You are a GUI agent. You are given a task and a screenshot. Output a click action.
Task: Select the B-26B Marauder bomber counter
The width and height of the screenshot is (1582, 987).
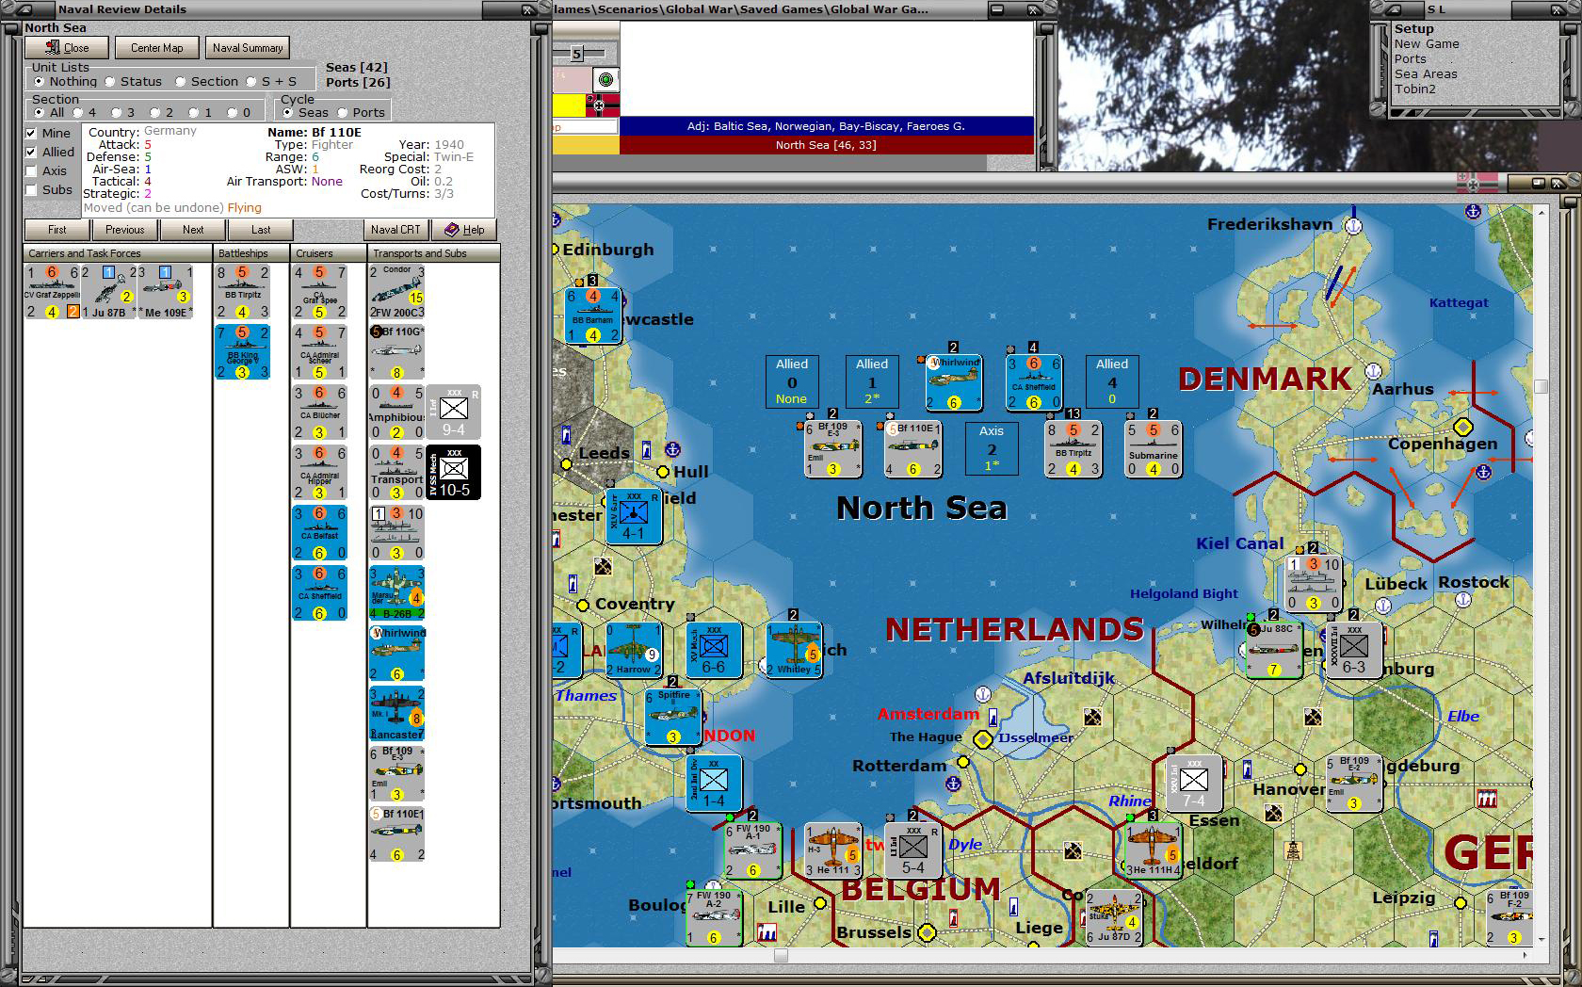pos(397,593)
